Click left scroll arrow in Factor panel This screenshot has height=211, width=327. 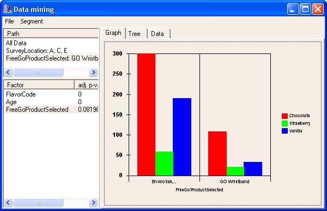pyautogui.click(x=8, y=202)
